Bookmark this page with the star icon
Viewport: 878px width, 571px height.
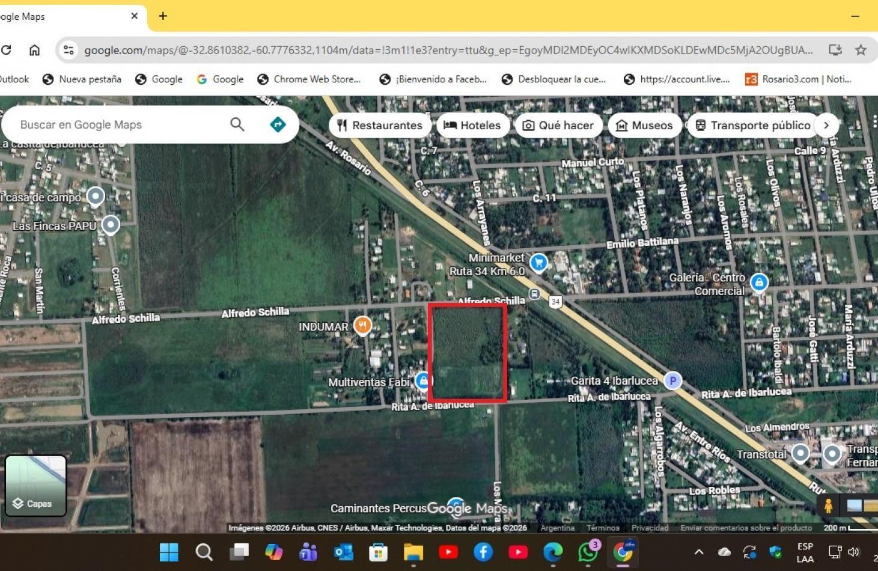861,50
